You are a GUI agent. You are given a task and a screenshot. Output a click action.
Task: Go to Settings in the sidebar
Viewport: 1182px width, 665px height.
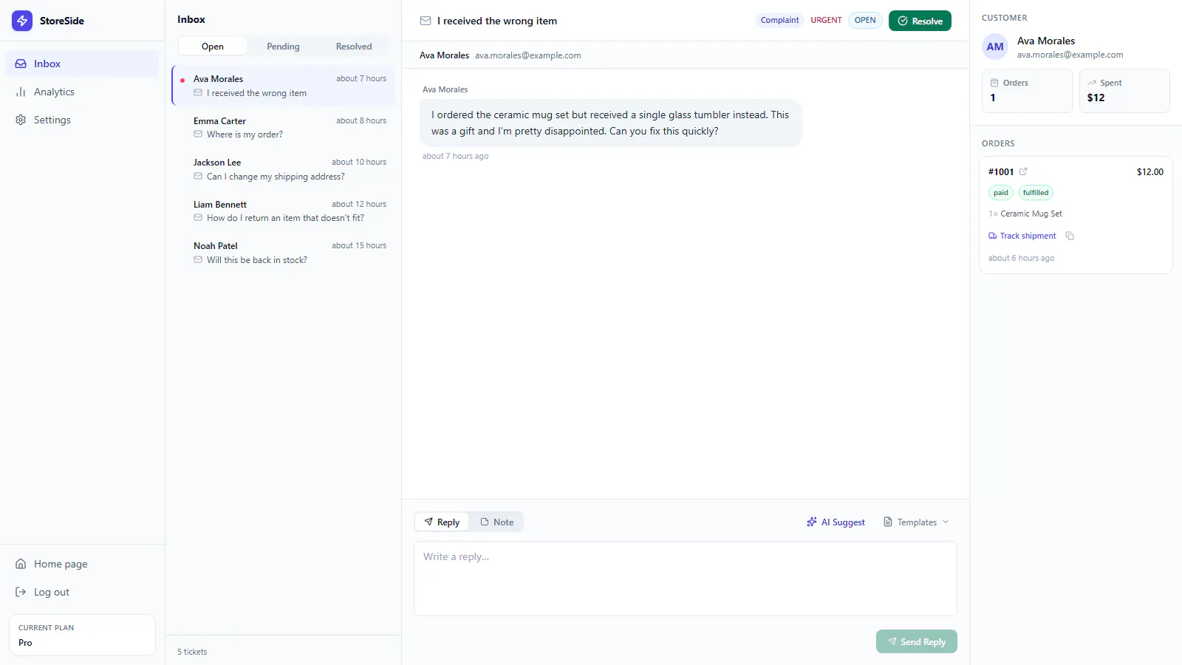click(x=82, y=120)
